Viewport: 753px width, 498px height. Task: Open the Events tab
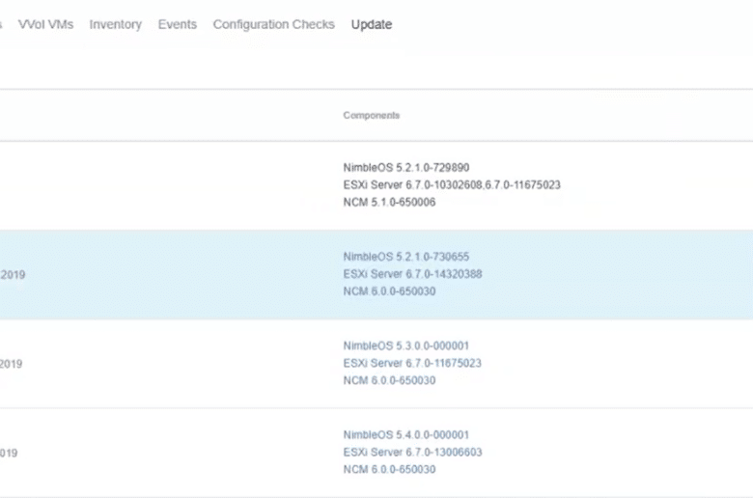178,24
